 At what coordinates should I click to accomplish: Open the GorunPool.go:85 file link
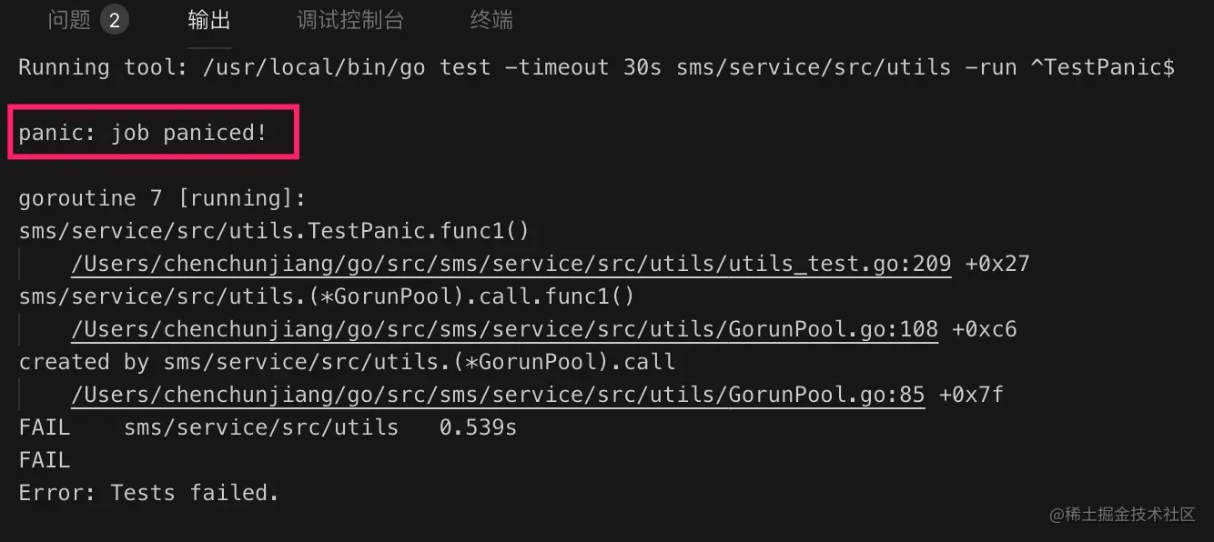[498, 395]
